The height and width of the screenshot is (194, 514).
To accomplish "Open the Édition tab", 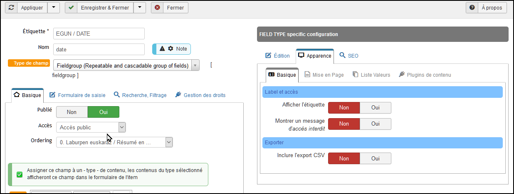I will click(x=277, y=56).
